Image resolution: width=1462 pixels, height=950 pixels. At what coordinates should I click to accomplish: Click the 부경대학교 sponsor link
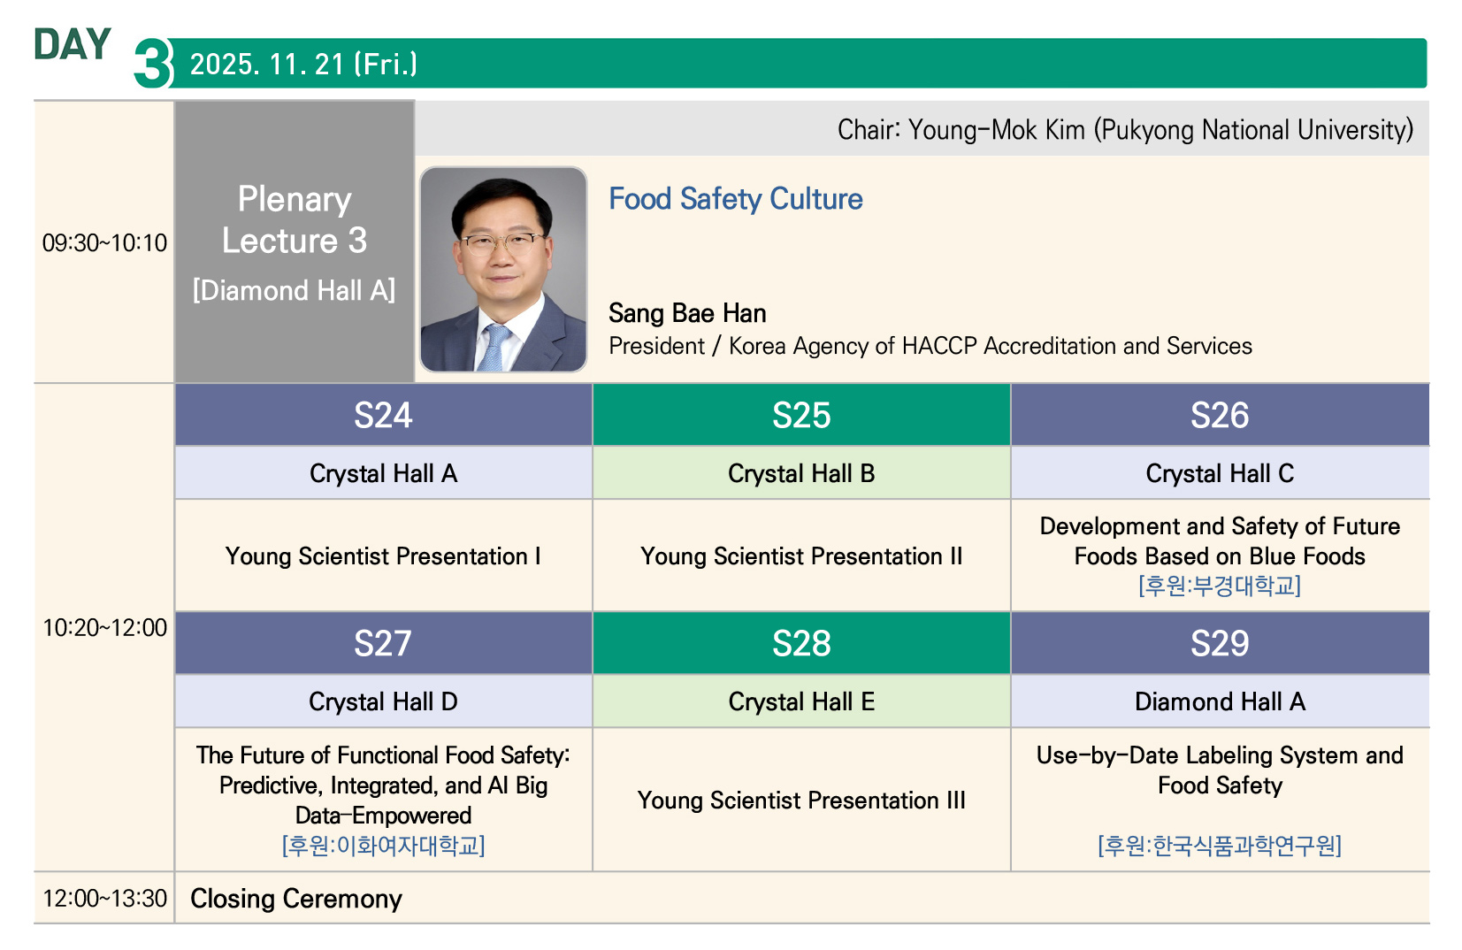click(1220, 586)
